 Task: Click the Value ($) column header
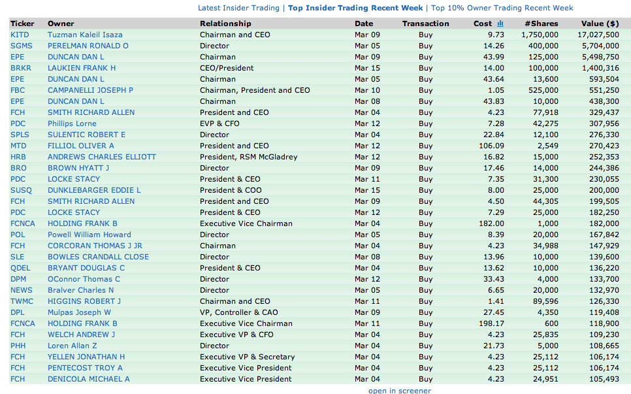(x=600, y=24)
